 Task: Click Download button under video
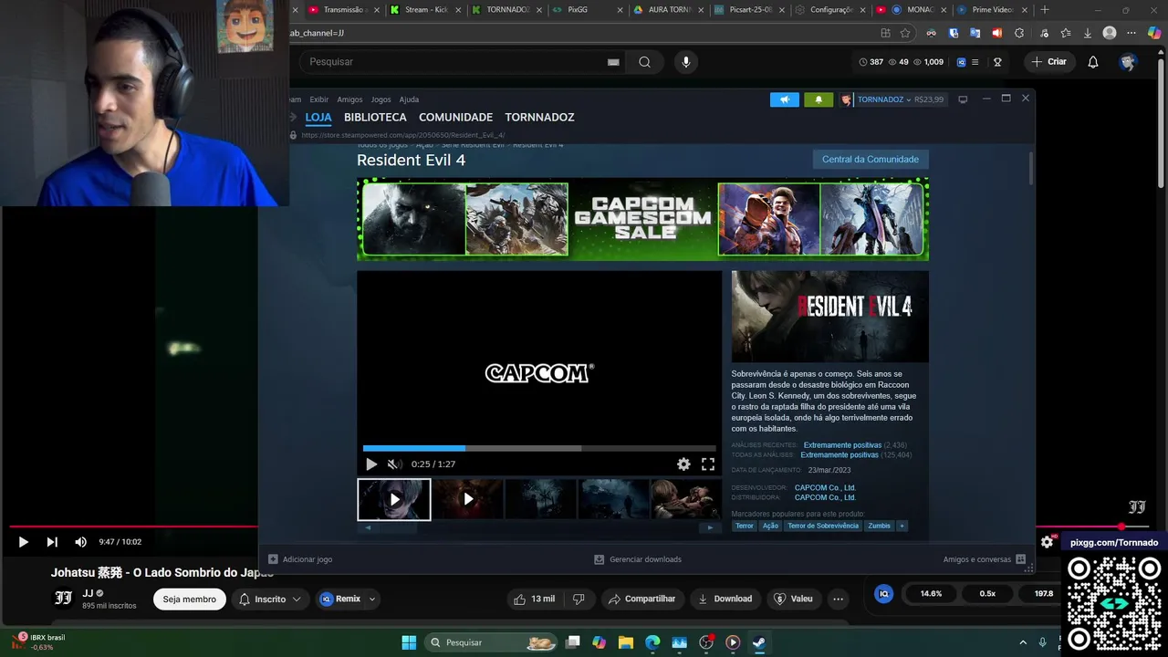(x=725, y=600)
